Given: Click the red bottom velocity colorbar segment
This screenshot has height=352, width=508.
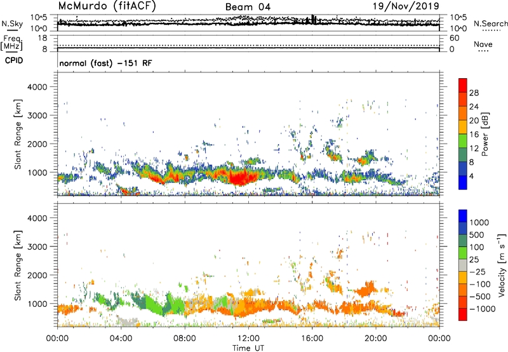Looking at the screenshot, I should tap(463, 315).
